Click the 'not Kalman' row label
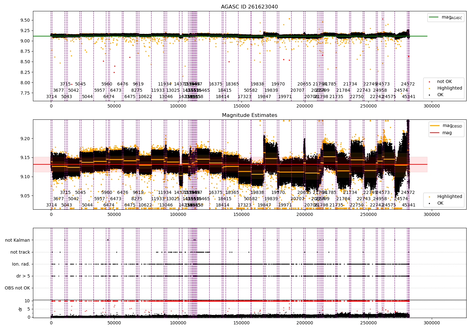The width and height of the screenshot is (471, 330). point(18,240)
